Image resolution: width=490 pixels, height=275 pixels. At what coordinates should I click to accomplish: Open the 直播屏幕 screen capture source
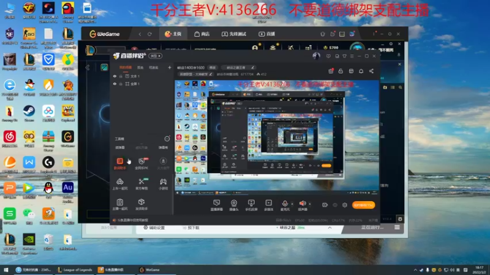[217, 205]
